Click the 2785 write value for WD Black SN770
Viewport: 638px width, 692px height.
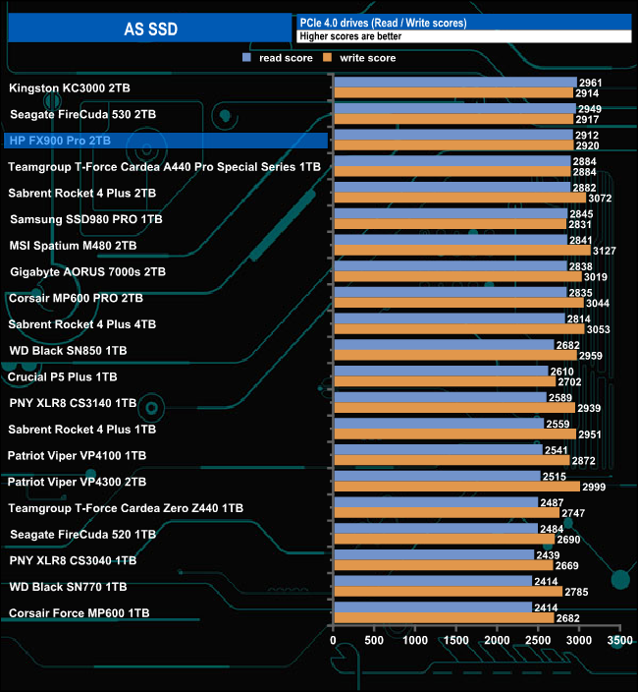click(x=576, y=592)
